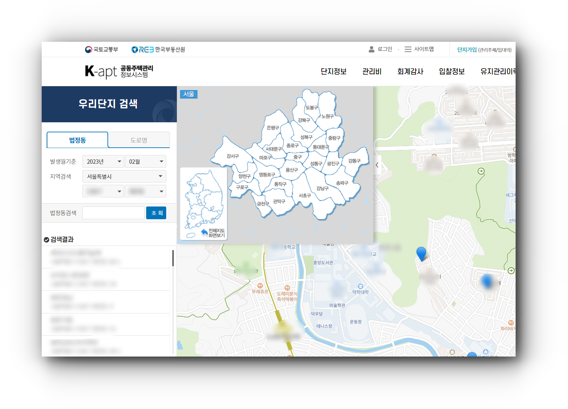The height and width of the screenshot is (409, 568).
Task: Select 양천구 on the Seoul map
Action: click(244, 176)
